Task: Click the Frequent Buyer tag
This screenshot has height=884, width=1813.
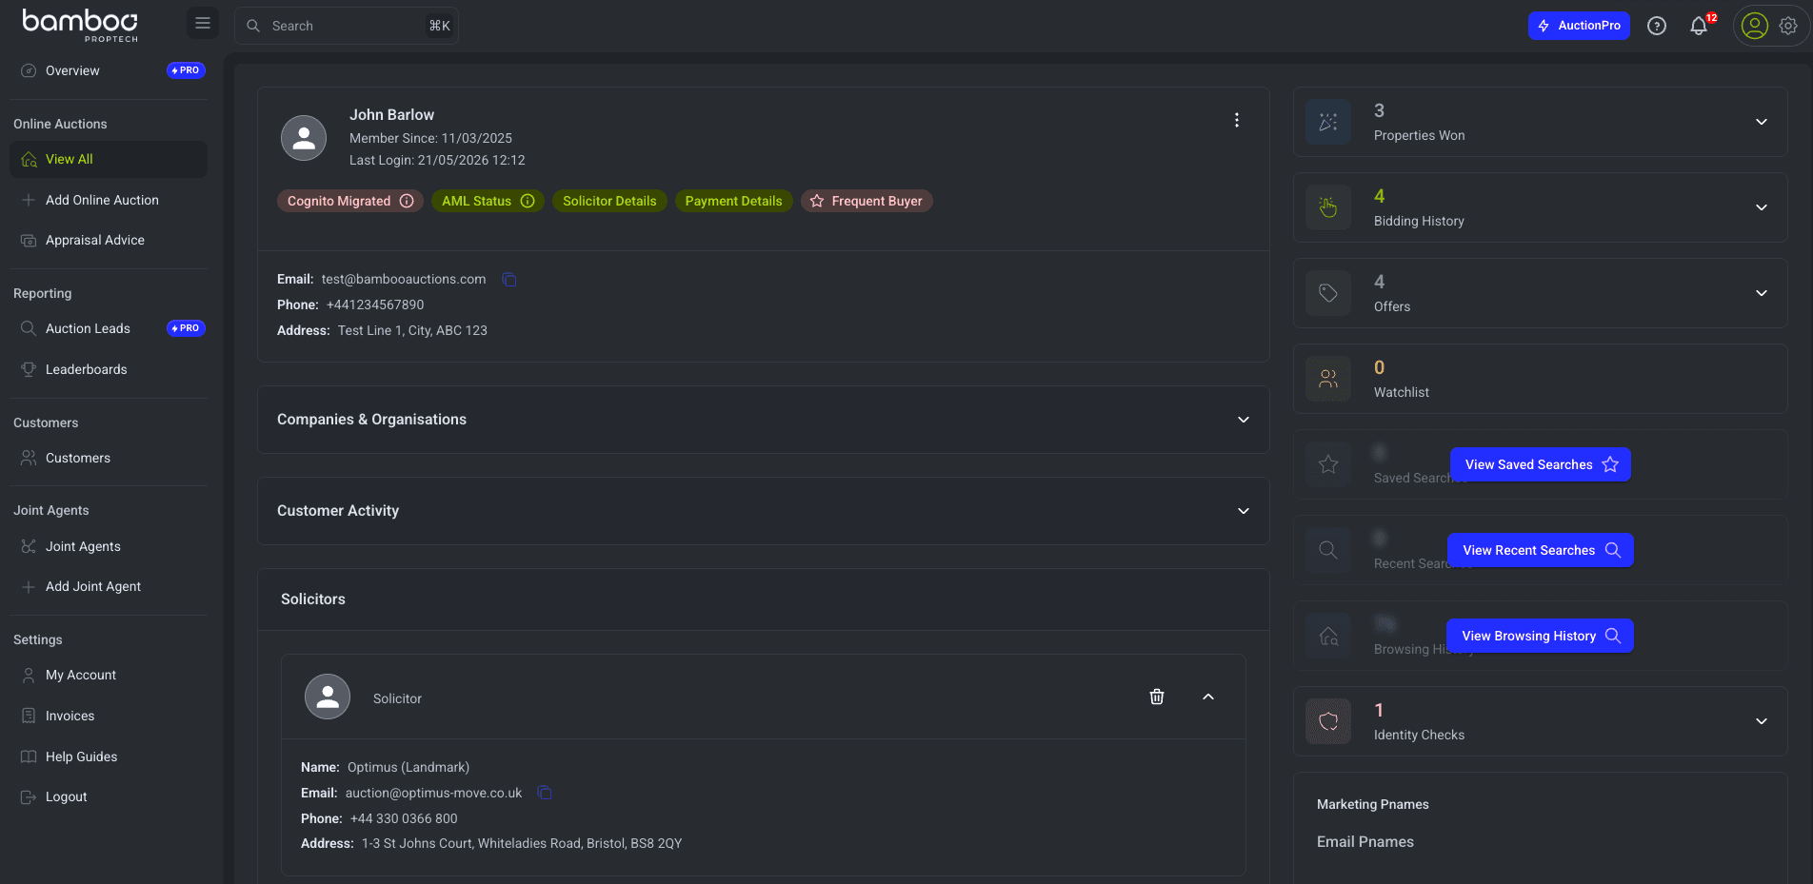Action: [867, 201]
